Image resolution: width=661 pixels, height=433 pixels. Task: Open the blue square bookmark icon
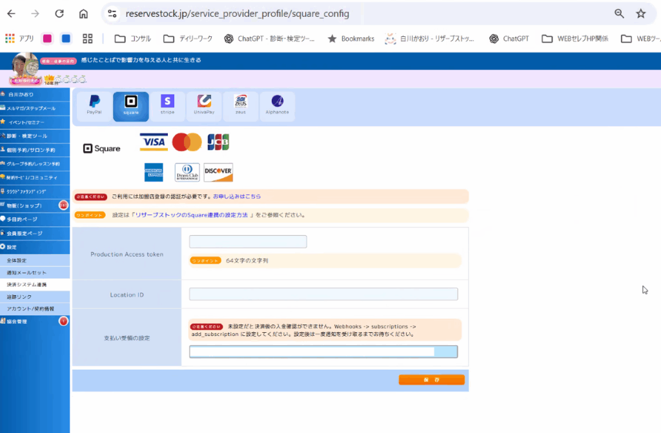pos(66,38)
